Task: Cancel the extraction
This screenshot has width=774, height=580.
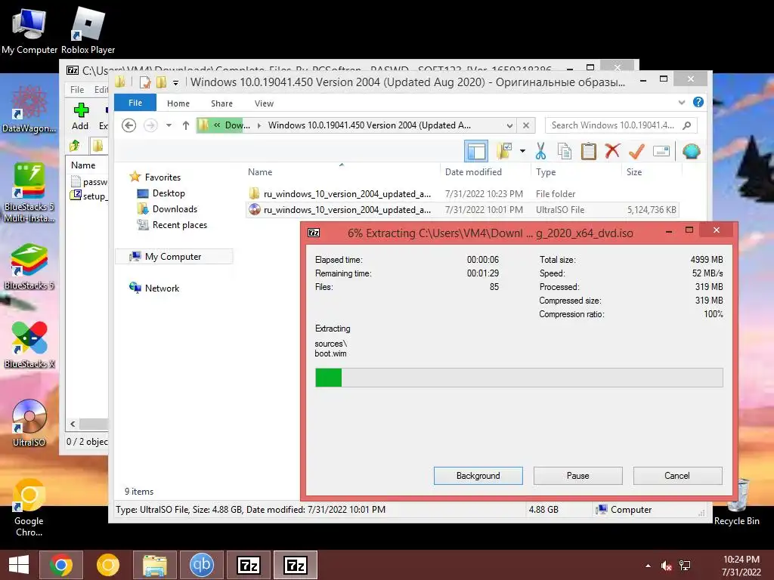Action: click(677, 476)
